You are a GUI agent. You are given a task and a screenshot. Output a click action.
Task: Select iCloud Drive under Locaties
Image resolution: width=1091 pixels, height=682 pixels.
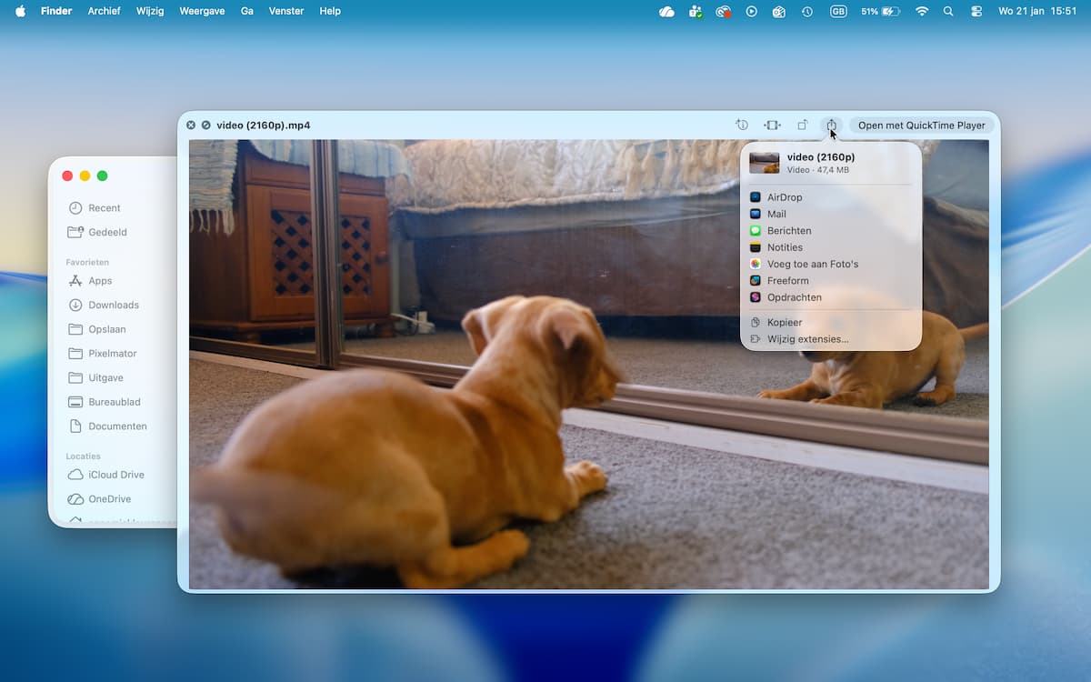[x=115, y=475]
